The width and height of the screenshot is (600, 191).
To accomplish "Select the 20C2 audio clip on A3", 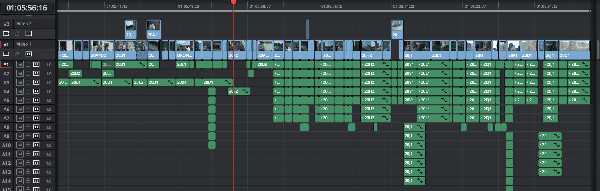I will [x=140, y=82].
